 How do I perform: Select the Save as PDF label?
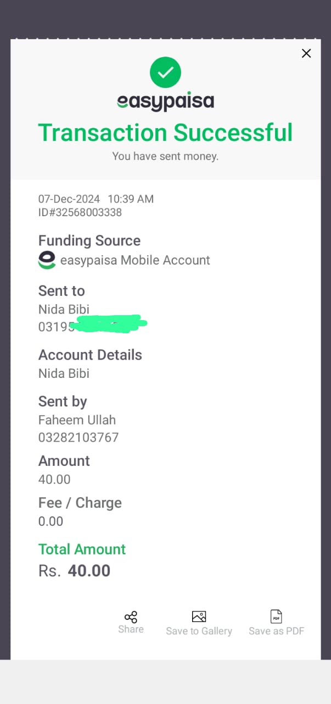(276, 631)
